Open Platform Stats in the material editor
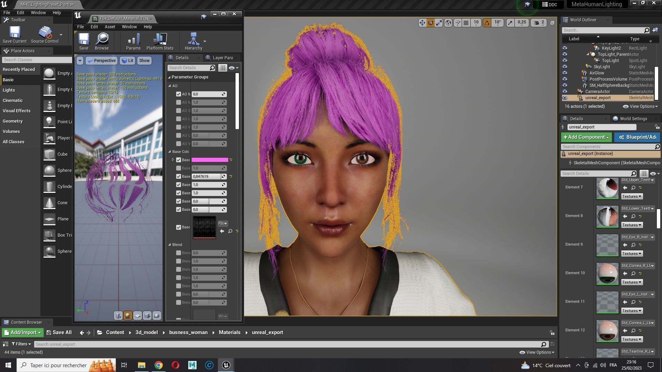The image size is (662, 372). click(x=160, y=41)
